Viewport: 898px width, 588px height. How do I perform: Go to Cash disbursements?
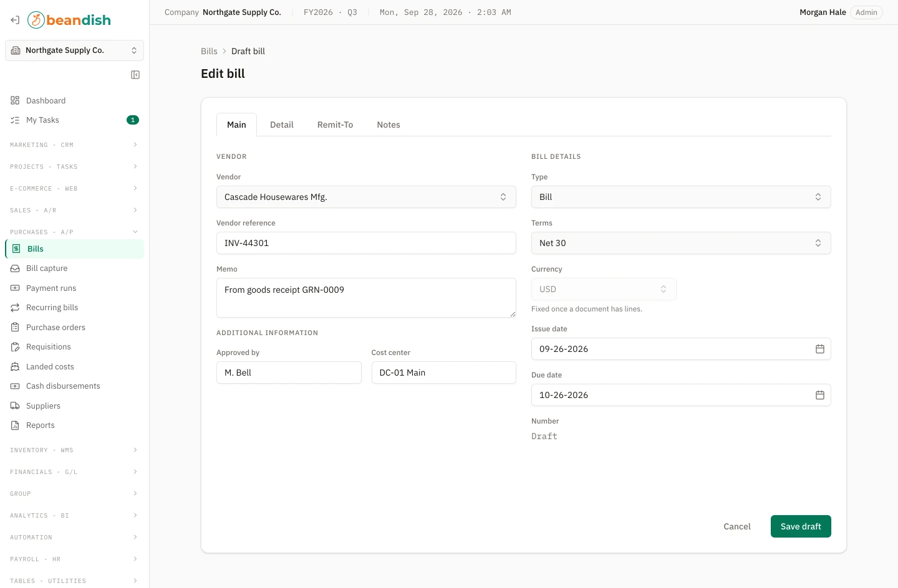74,386
